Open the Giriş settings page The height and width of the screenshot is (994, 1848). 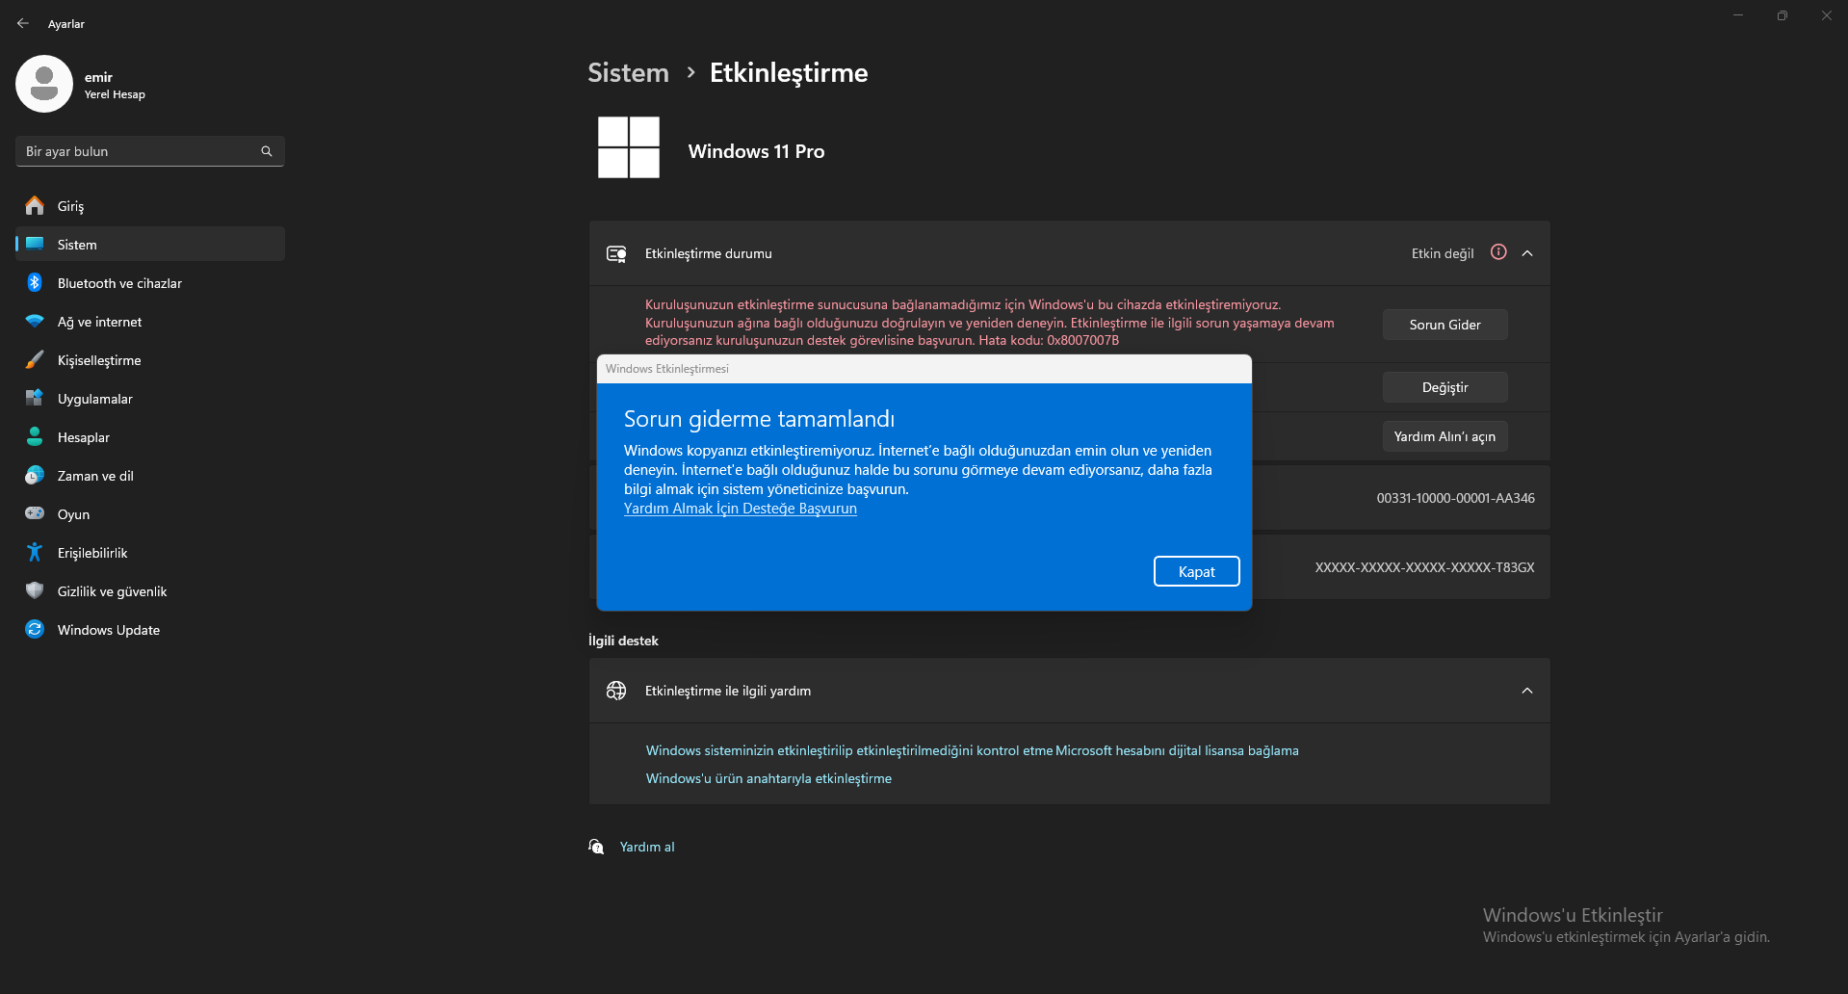pyautogui.click(x=150, y=206)
